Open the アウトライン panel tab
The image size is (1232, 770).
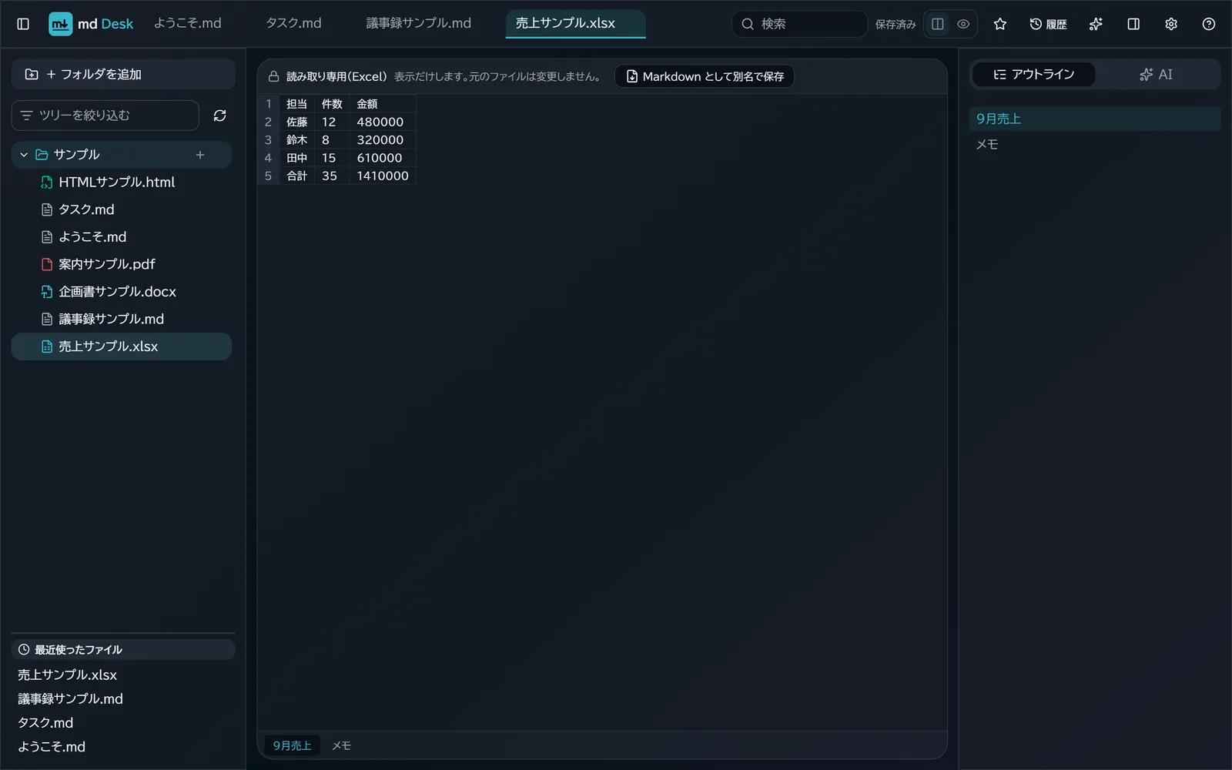click(x=1033, y=74)
